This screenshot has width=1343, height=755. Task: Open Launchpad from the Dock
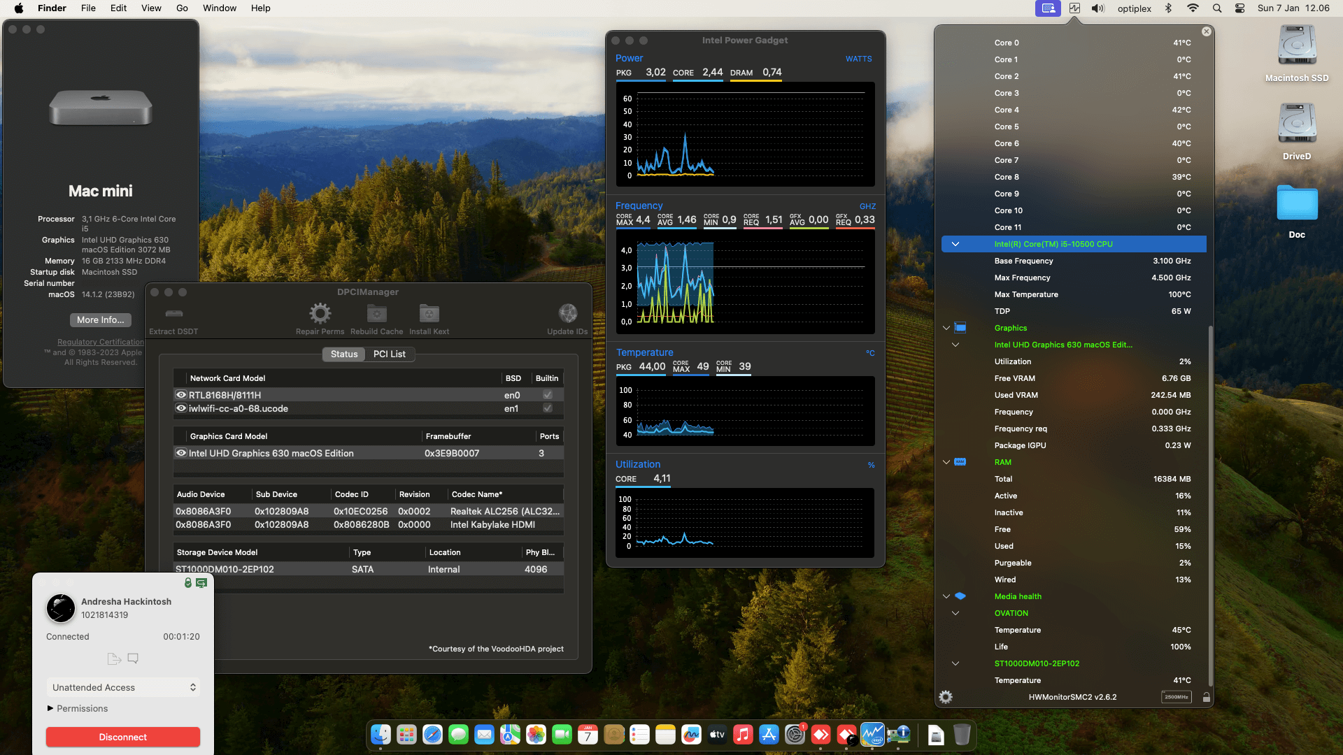(406, 735)
